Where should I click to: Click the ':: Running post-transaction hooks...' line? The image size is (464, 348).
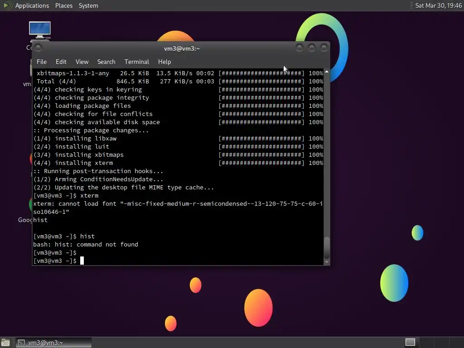pos(98,171)
